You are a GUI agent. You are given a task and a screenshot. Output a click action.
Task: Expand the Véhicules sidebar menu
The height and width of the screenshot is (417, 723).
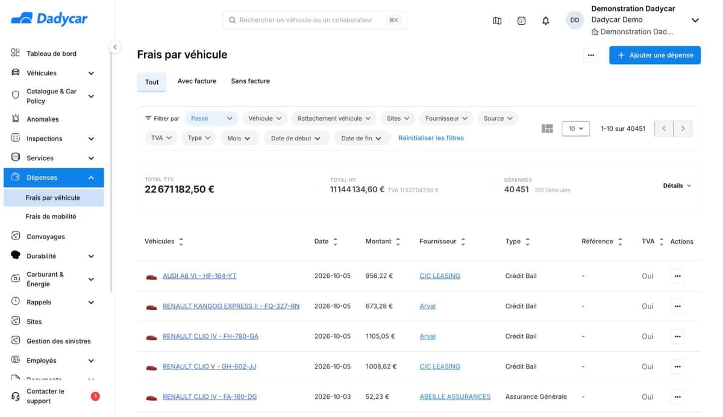(x=91, y=74)
